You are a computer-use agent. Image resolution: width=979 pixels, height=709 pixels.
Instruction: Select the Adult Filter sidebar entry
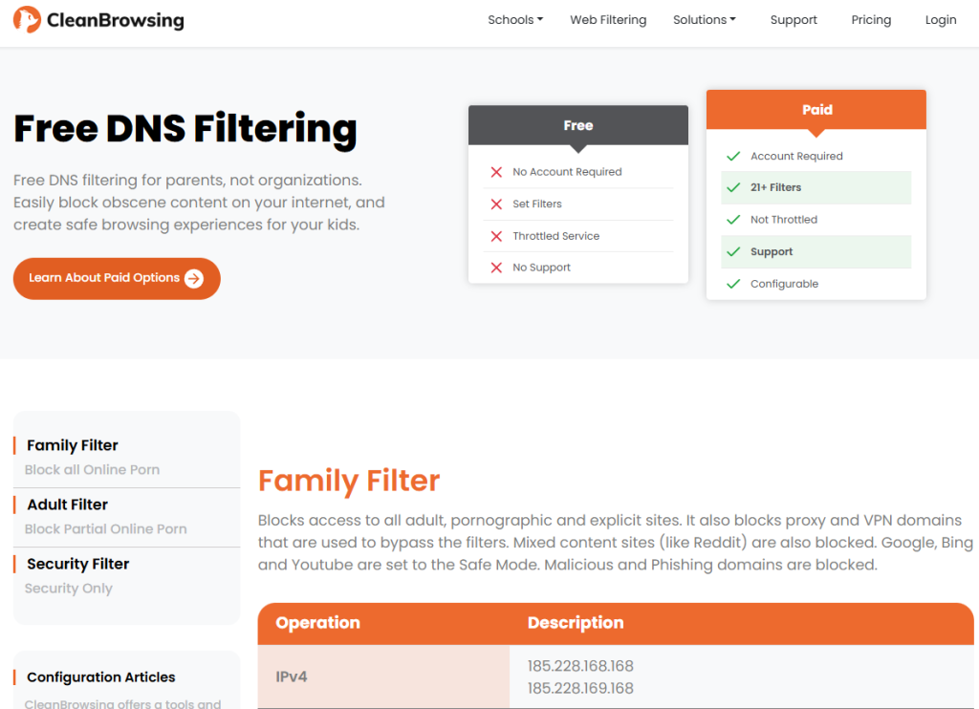tap(67, 504)
